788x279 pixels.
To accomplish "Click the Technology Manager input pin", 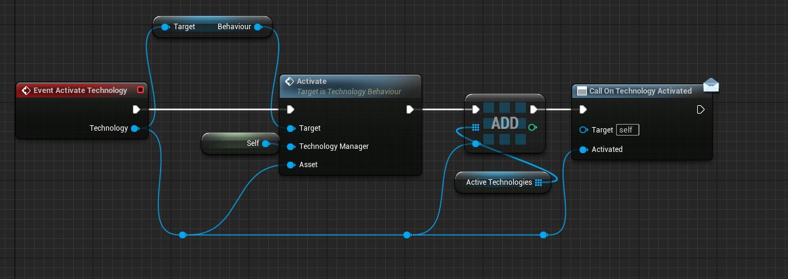I will [290, 146].
